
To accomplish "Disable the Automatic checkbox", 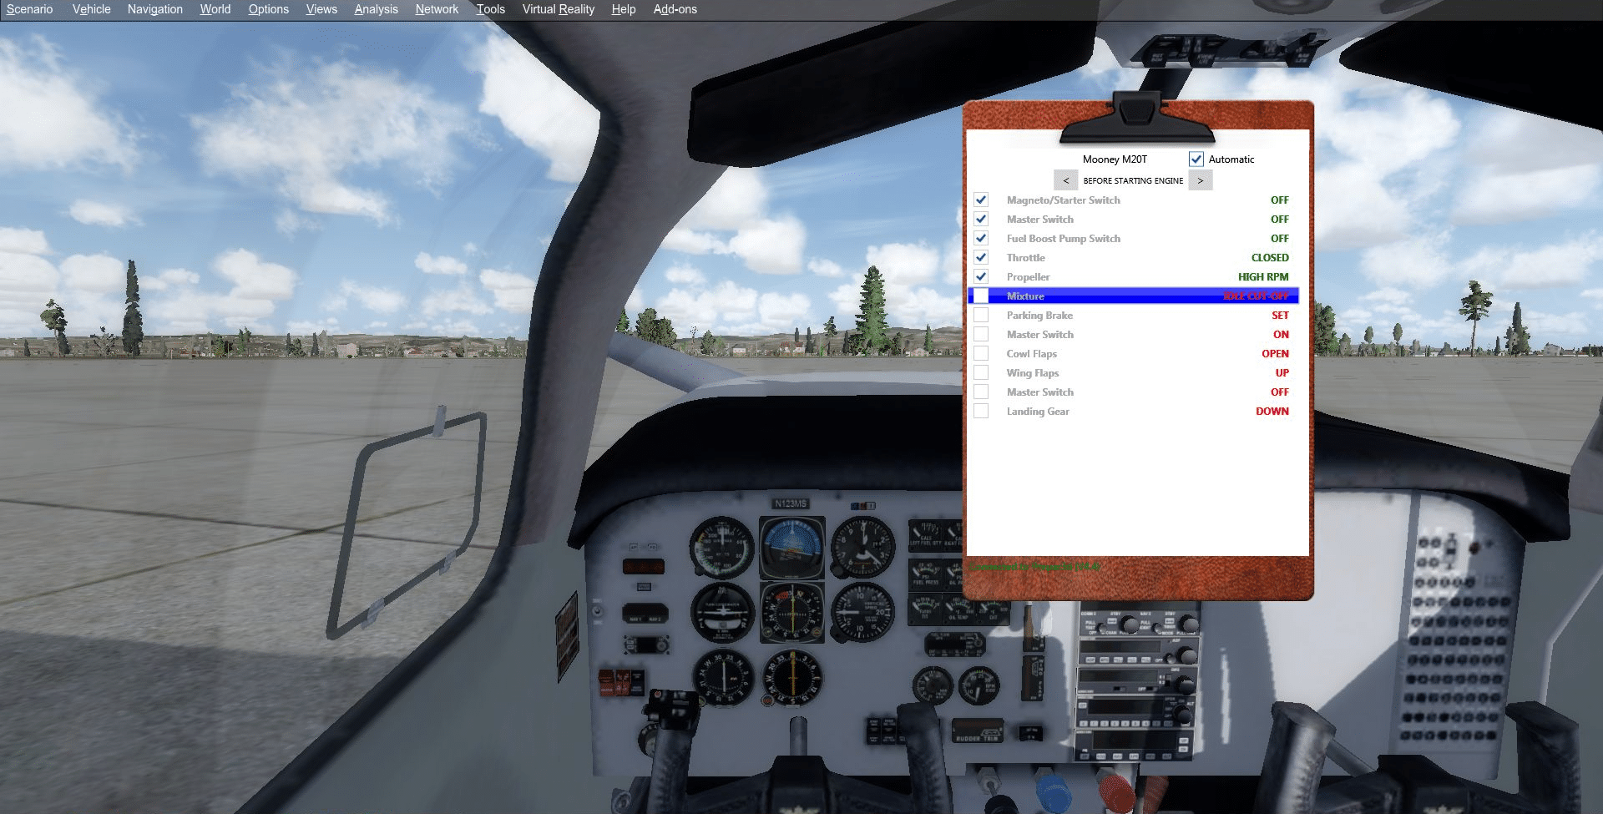I will point(1196,159).
